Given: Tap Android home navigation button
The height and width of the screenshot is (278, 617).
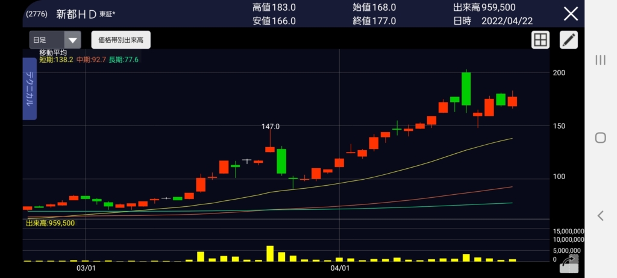Looking at the screenshot, I should [x=601, y=138].
